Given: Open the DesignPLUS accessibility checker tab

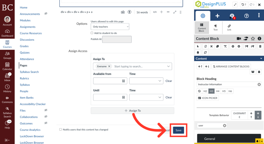Looking at the screenshot, I should 232,16.
